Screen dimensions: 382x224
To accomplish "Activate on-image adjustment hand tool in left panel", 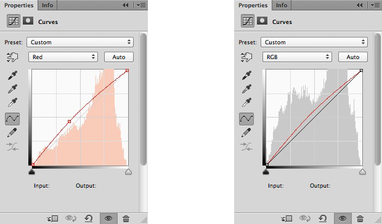I will click(x=12, y=57).
